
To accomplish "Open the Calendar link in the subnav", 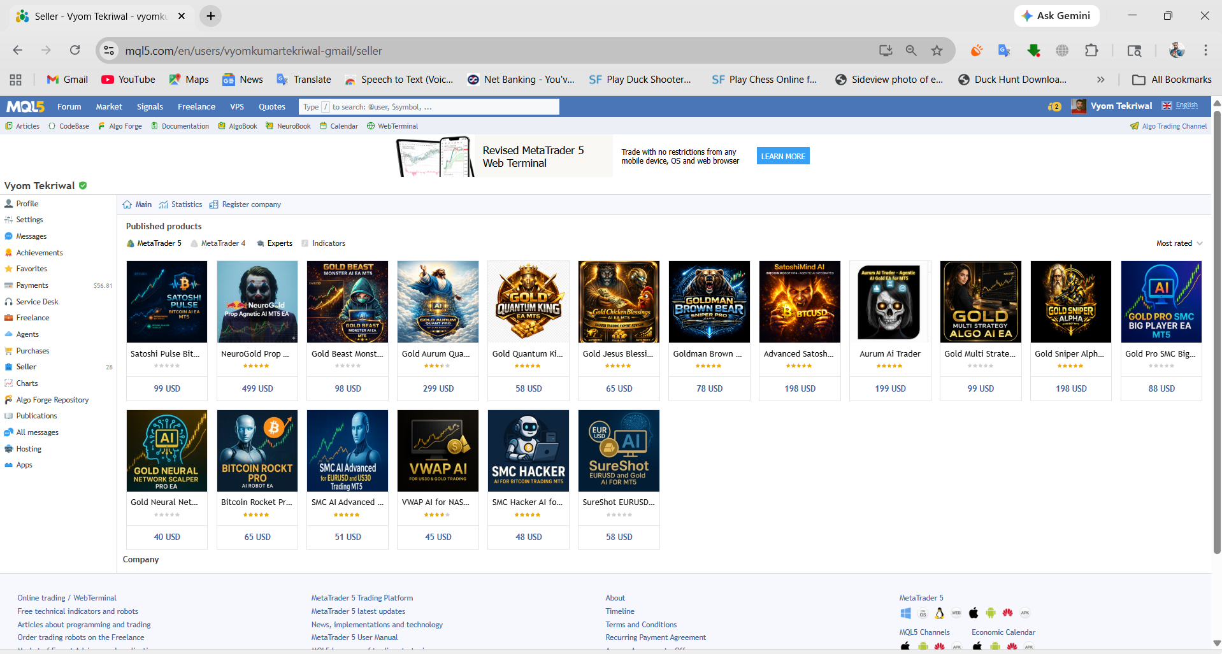I will pyautogui.click(x=339, y=126).
